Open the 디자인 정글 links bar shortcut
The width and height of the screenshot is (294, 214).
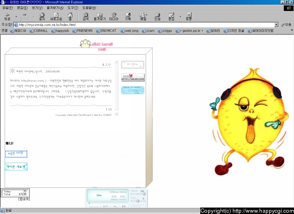pyautogui.click(x=234, y=31)
